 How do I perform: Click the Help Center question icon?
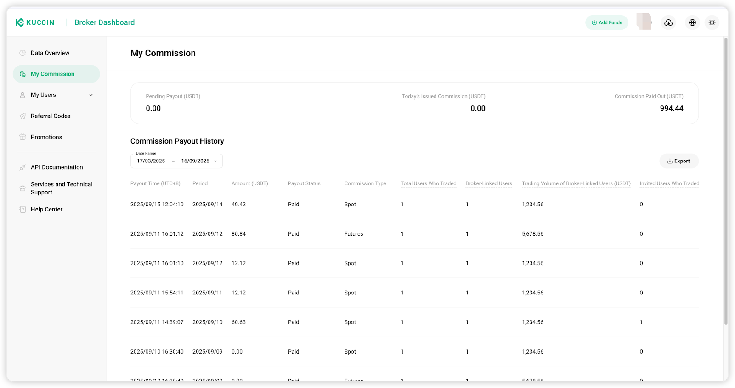tap(23, 210)
